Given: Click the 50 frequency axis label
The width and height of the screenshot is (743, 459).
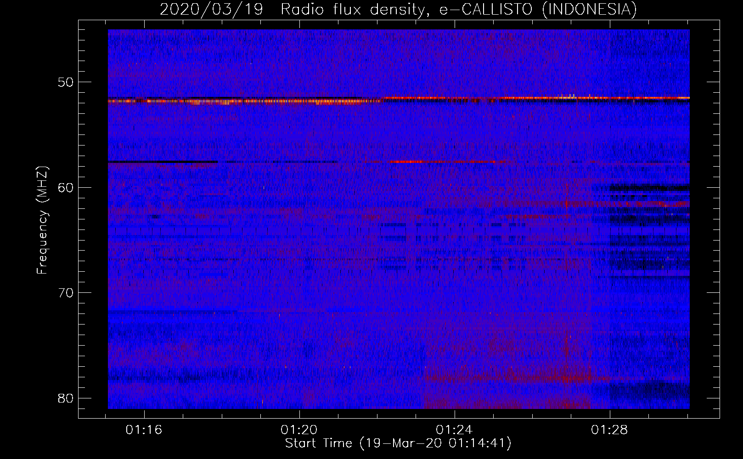Looking at the screenshot, I should click(66, 83).
